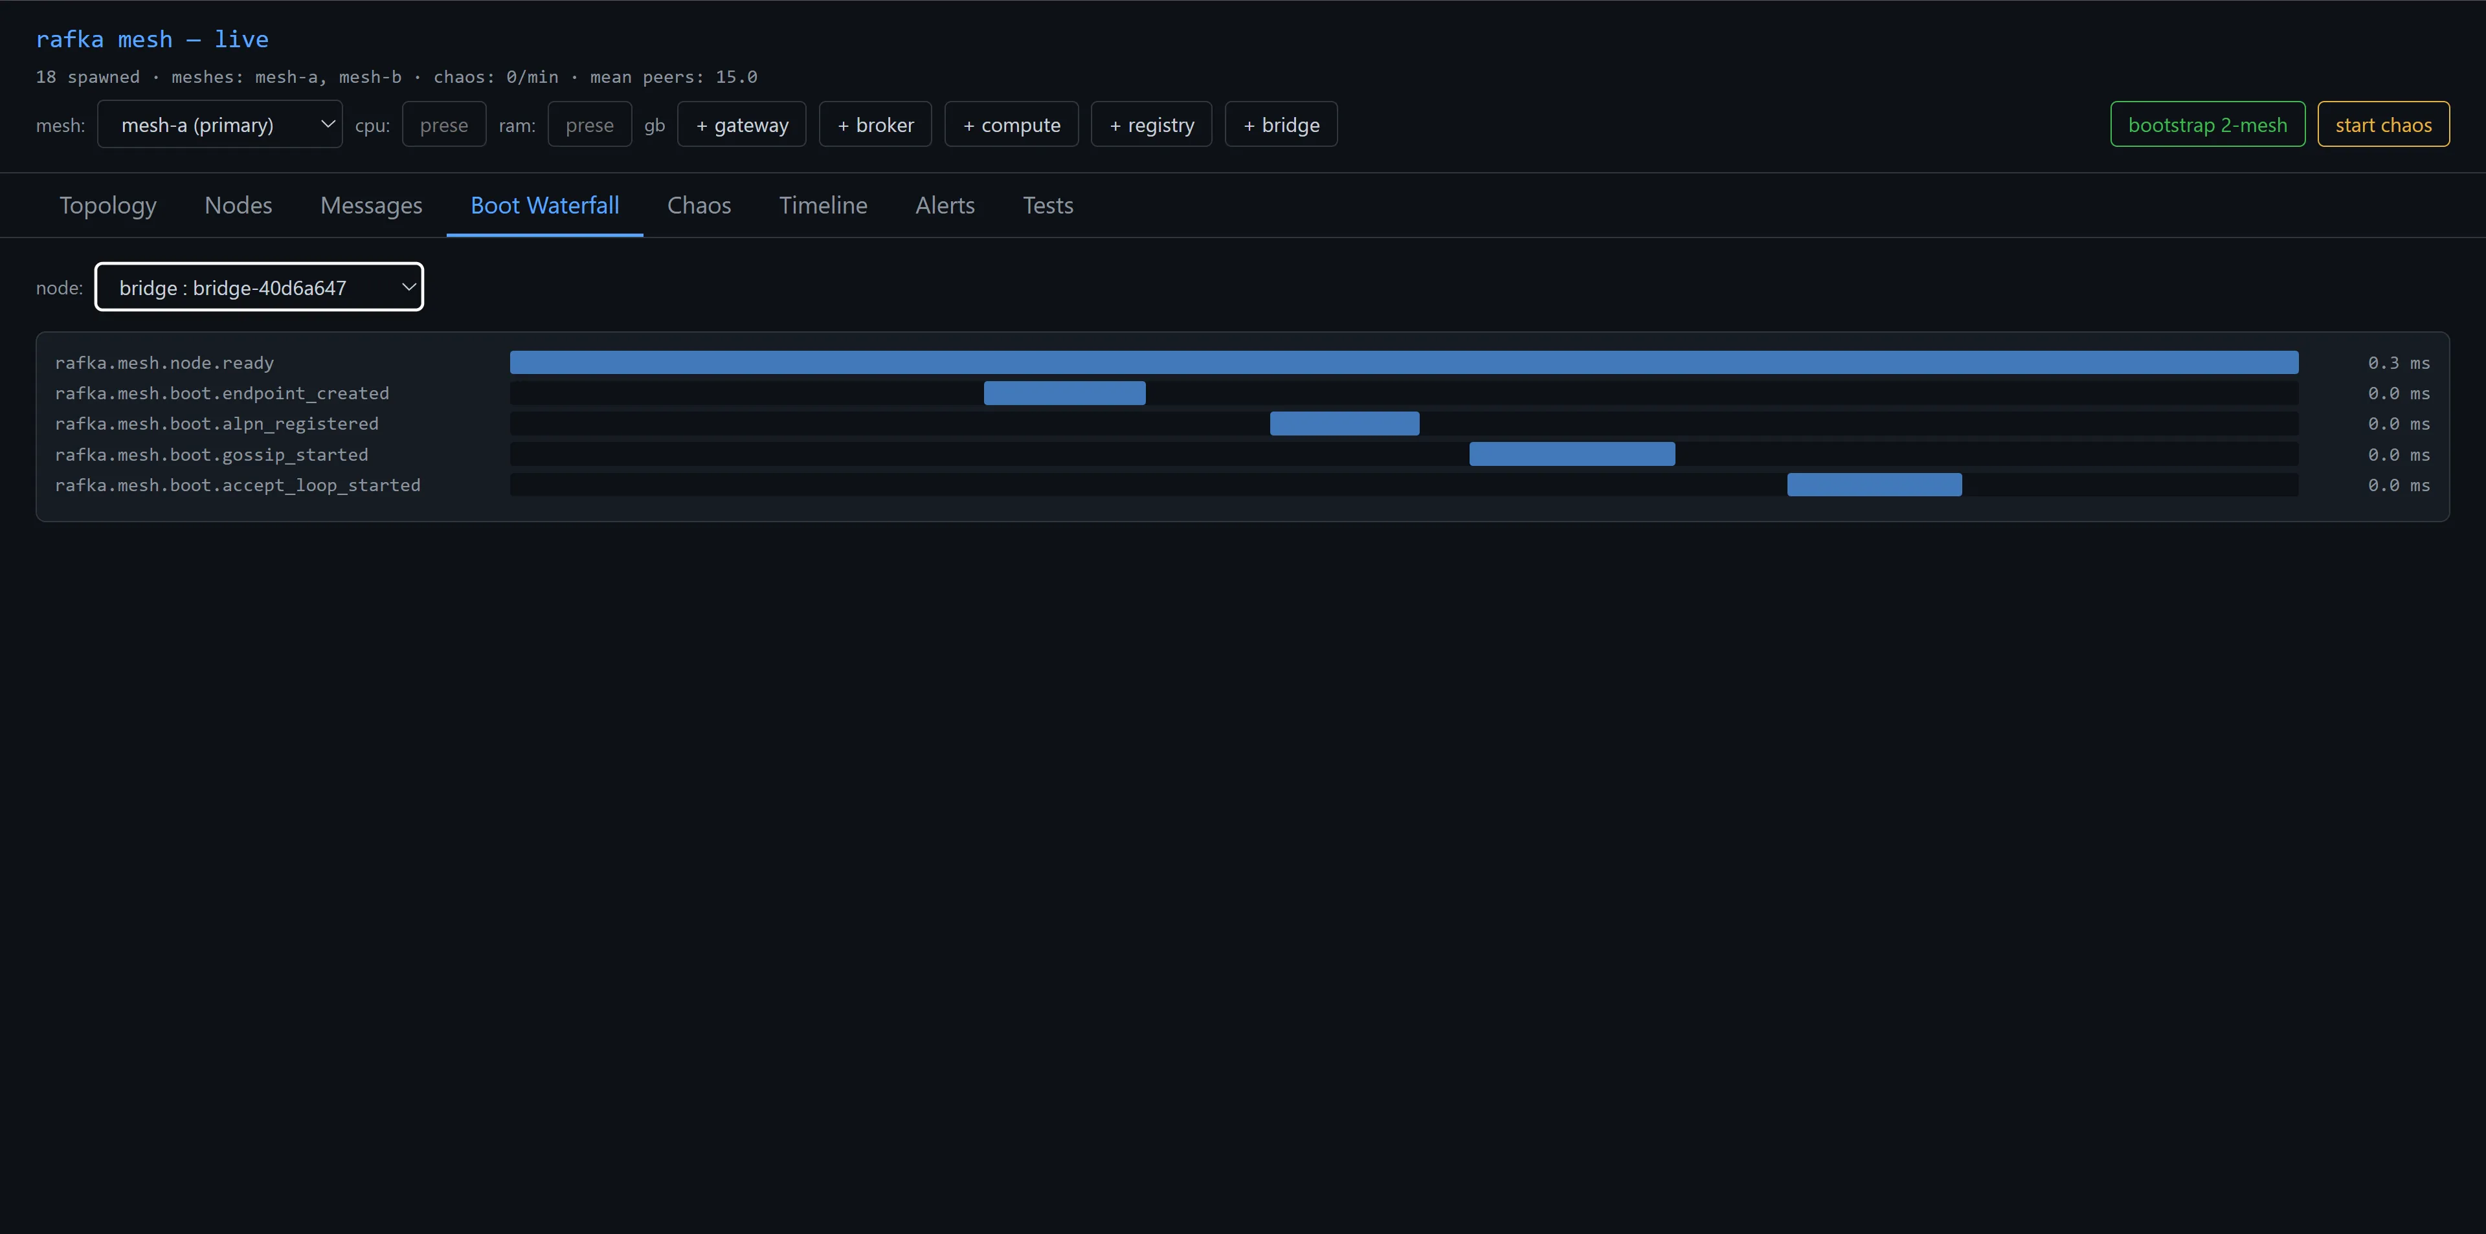Click bootstrap 2-mesh button
Image resolution: width=2486 pixels, height=1234 pixels.
pyautogui.click(x=2208, y=124)
